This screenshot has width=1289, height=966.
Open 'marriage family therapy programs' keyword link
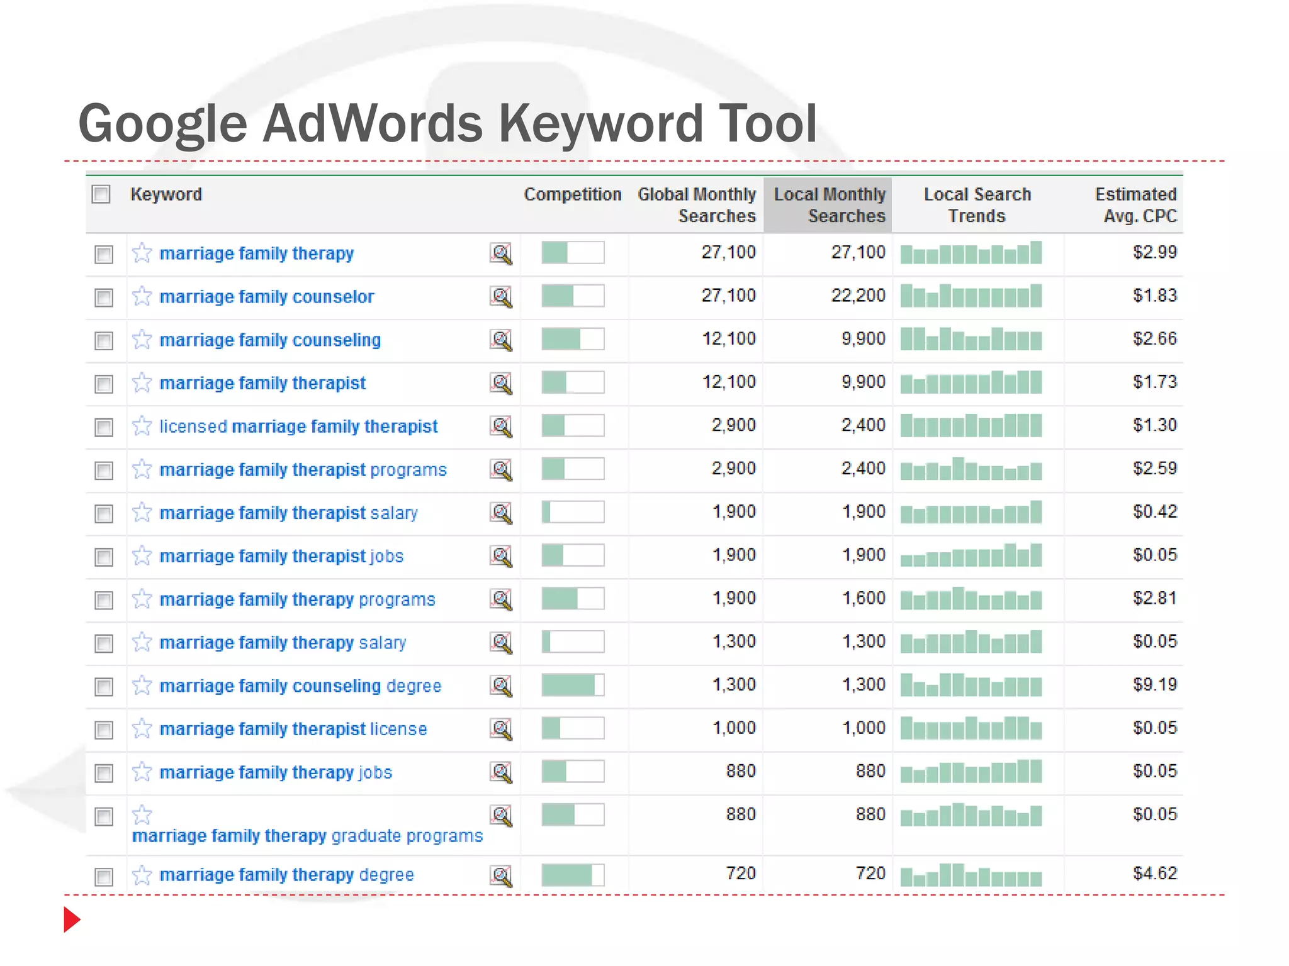pyautogui.click(x=298, y=599)
